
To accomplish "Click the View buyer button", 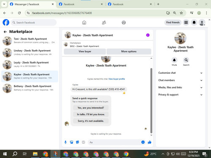I will pos(85,51).
